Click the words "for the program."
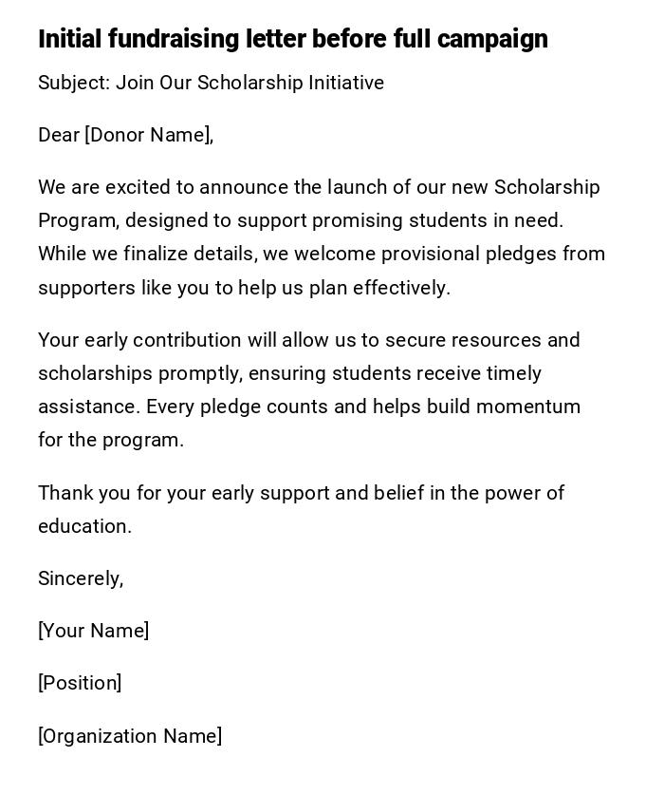Image resolution: width=664 pixels, height=795 pixels. tap(111, 440)
